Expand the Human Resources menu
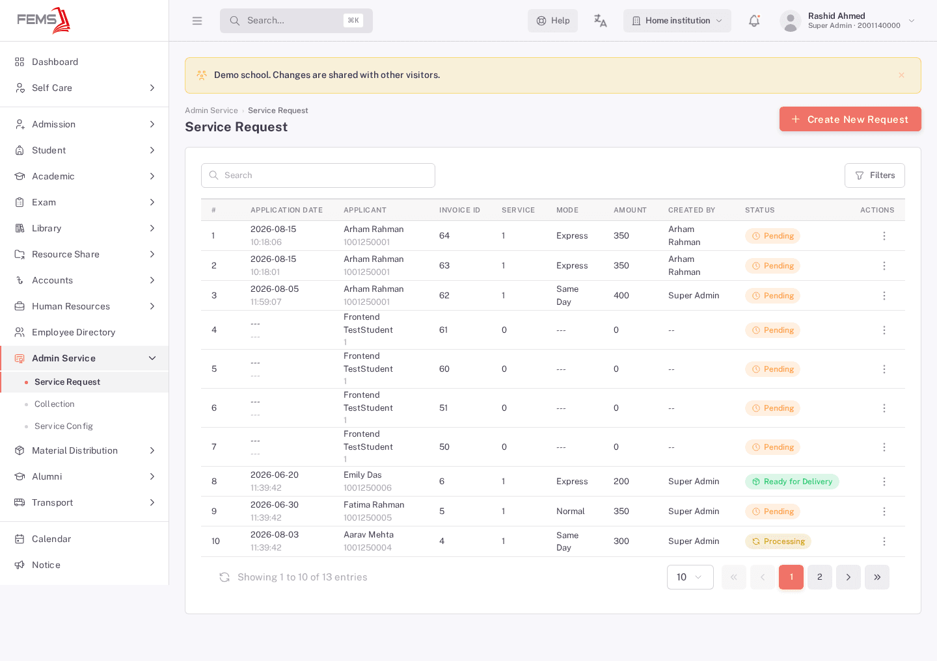This screenshot has width=937, height=661. pos(85,306)
